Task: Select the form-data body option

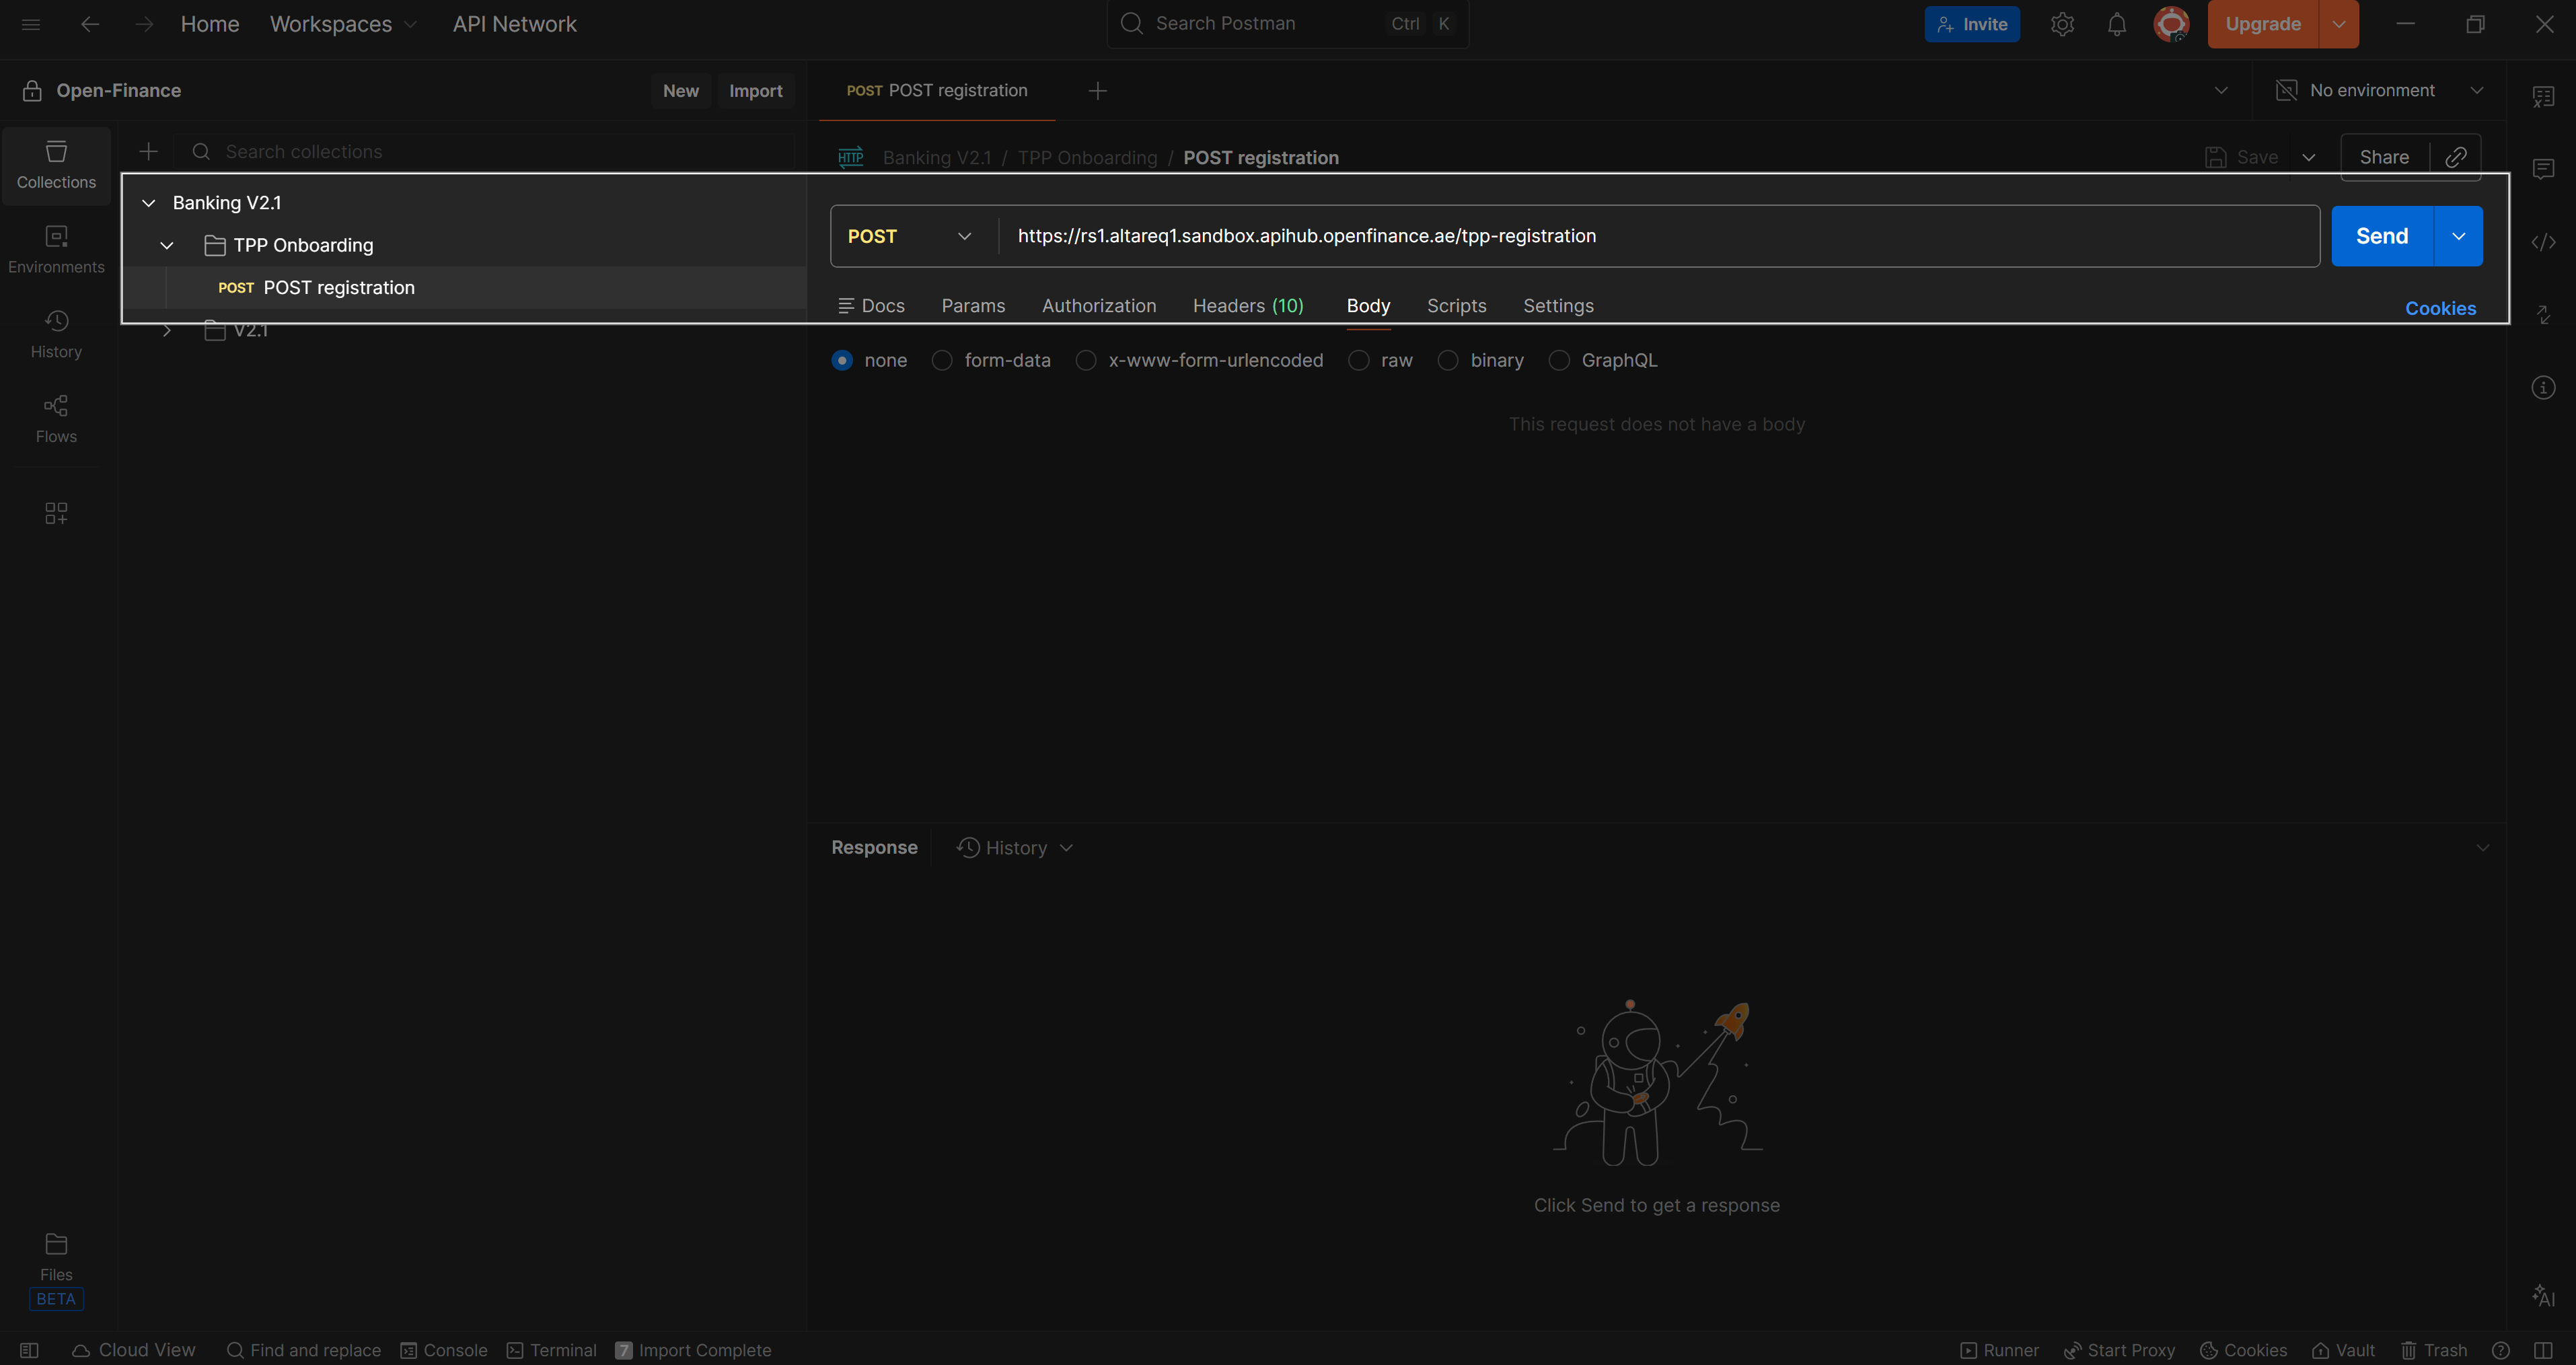Action: coord(942,360)
